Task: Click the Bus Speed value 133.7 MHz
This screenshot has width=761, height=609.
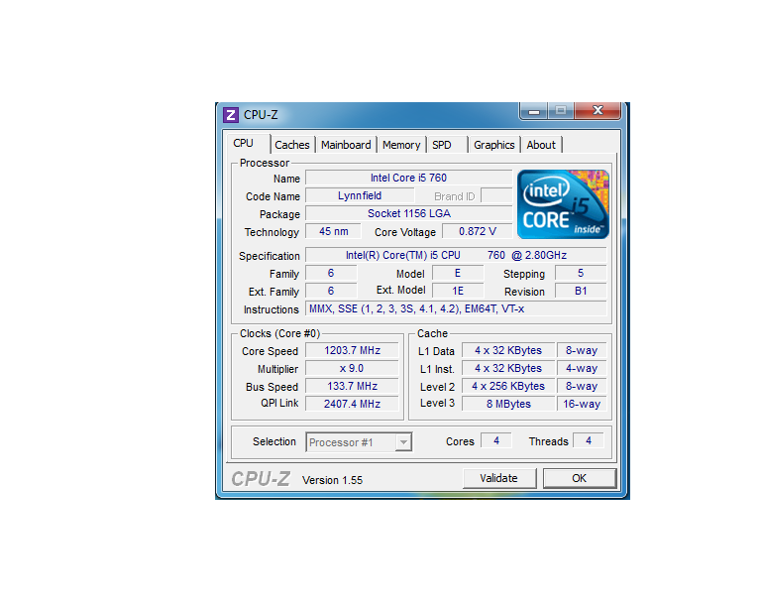Action: [352, 386]
